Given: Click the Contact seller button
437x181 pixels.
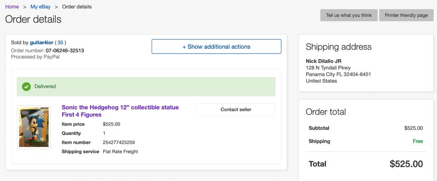Looking at the screenshot, I should click(x=236, y=109).
